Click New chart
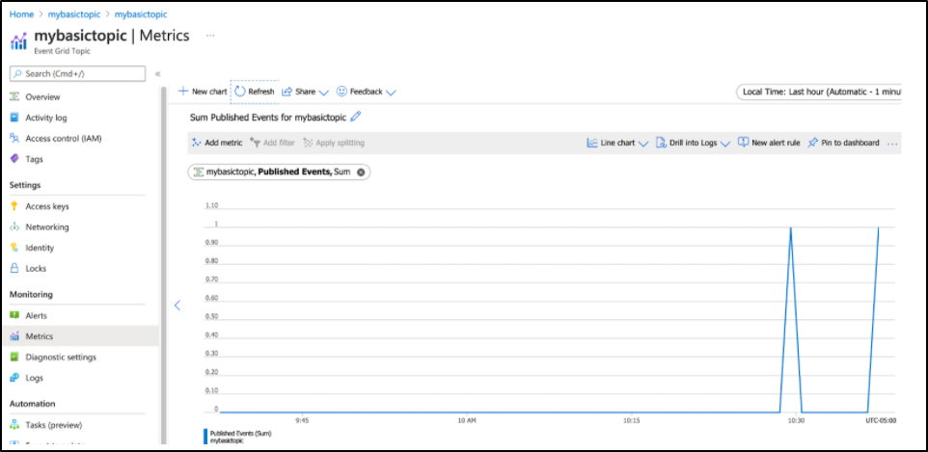The height and width of the screenshot is (452, 928). click(203, 92)
